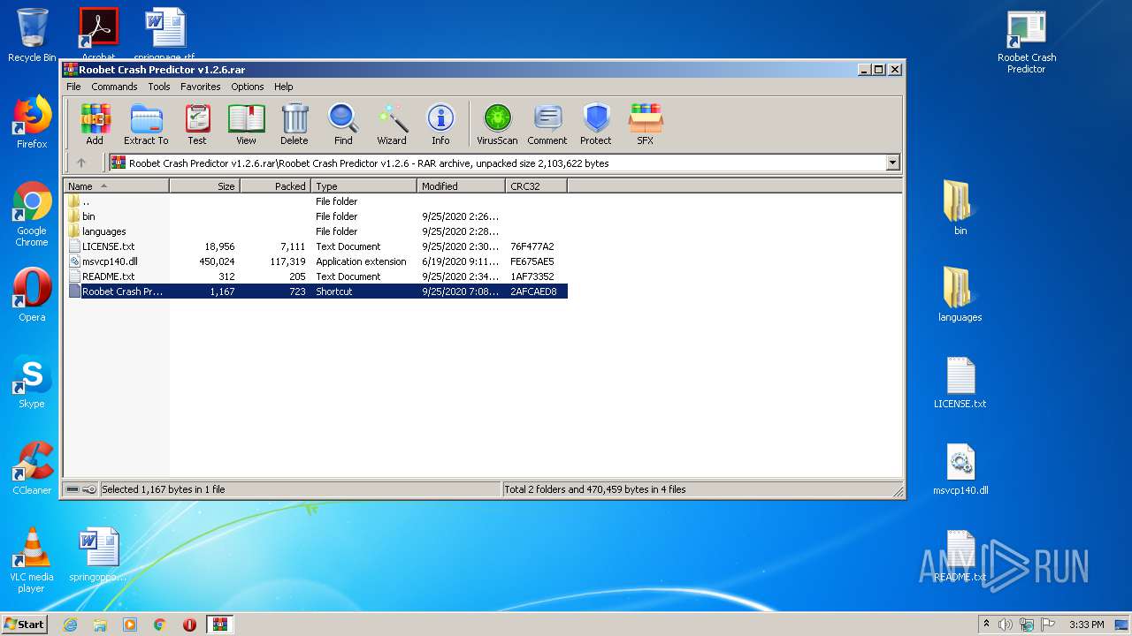Open the Commands menu

click(114, 87)
